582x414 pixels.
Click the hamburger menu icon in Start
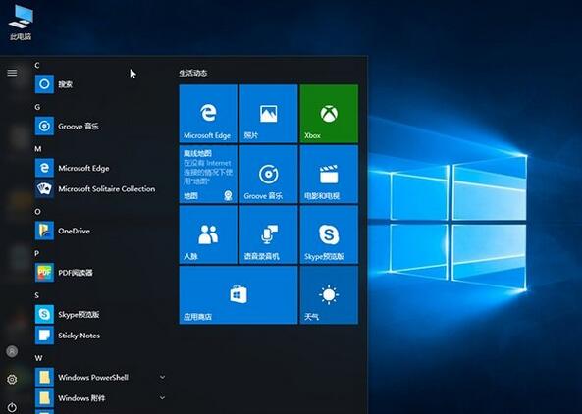pos(12,73)
